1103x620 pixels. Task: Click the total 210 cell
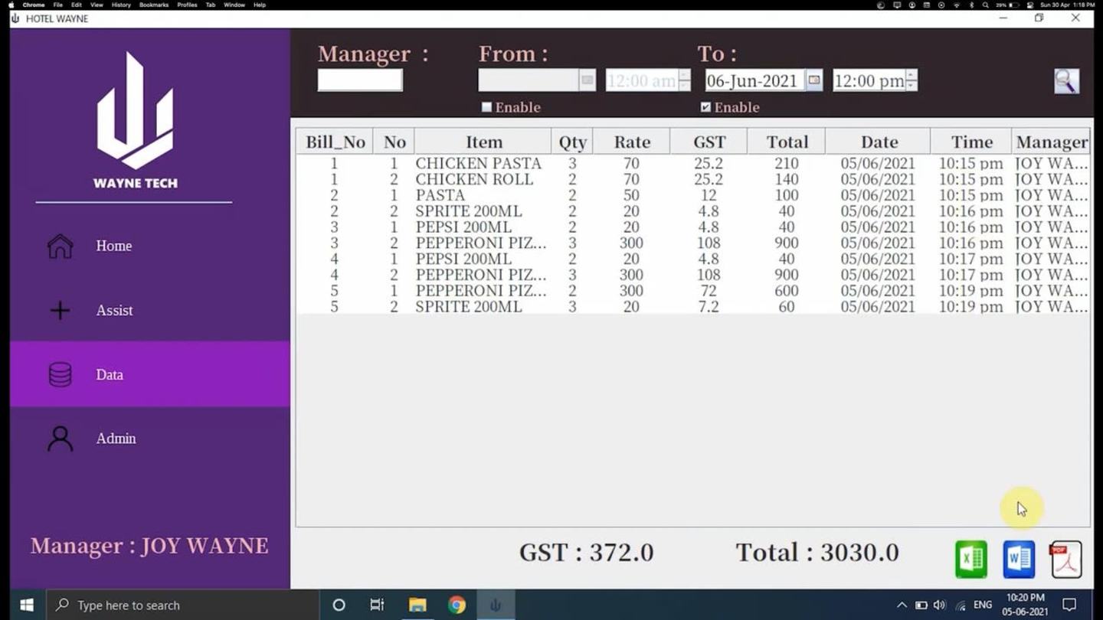click(786, 163)
